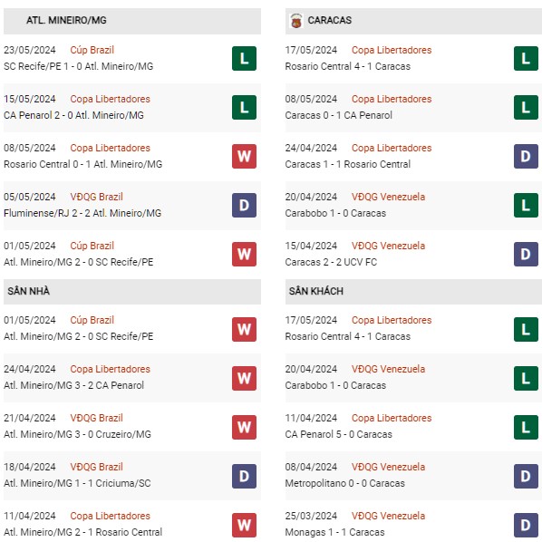Click the W badge for Rosario Central 0-1 match
This screenshot has width=542, height=542.
point(244,156)
